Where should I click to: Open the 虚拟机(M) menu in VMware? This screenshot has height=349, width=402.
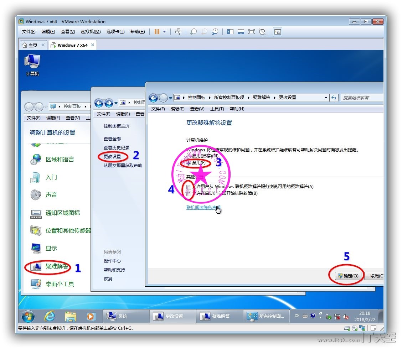[91, 32]
